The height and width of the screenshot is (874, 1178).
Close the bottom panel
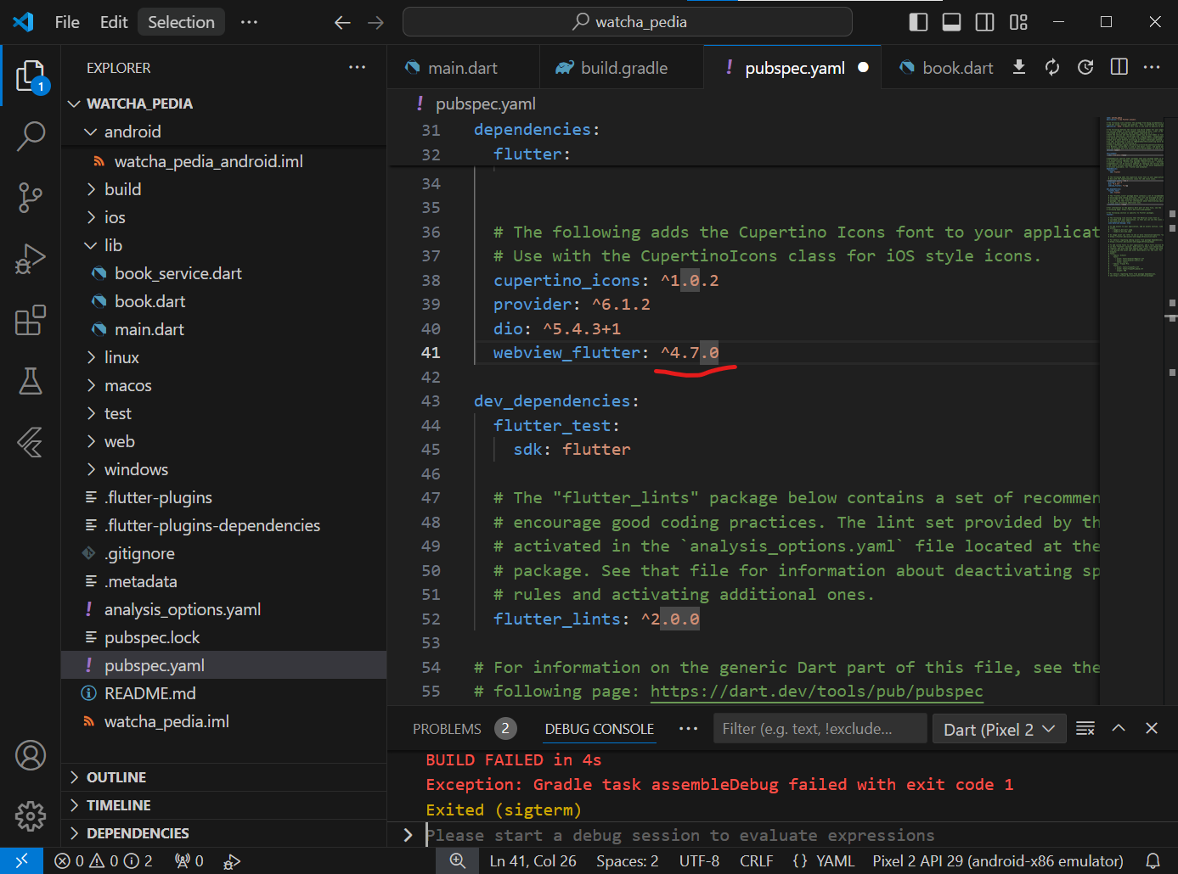tap(1152, 728)
